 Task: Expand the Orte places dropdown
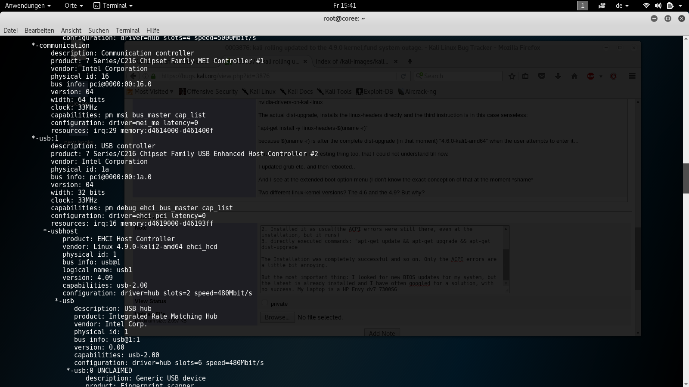click(74, 6)
